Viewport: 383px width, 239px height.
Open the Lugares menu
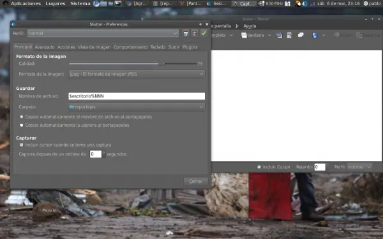pos(56,4)
